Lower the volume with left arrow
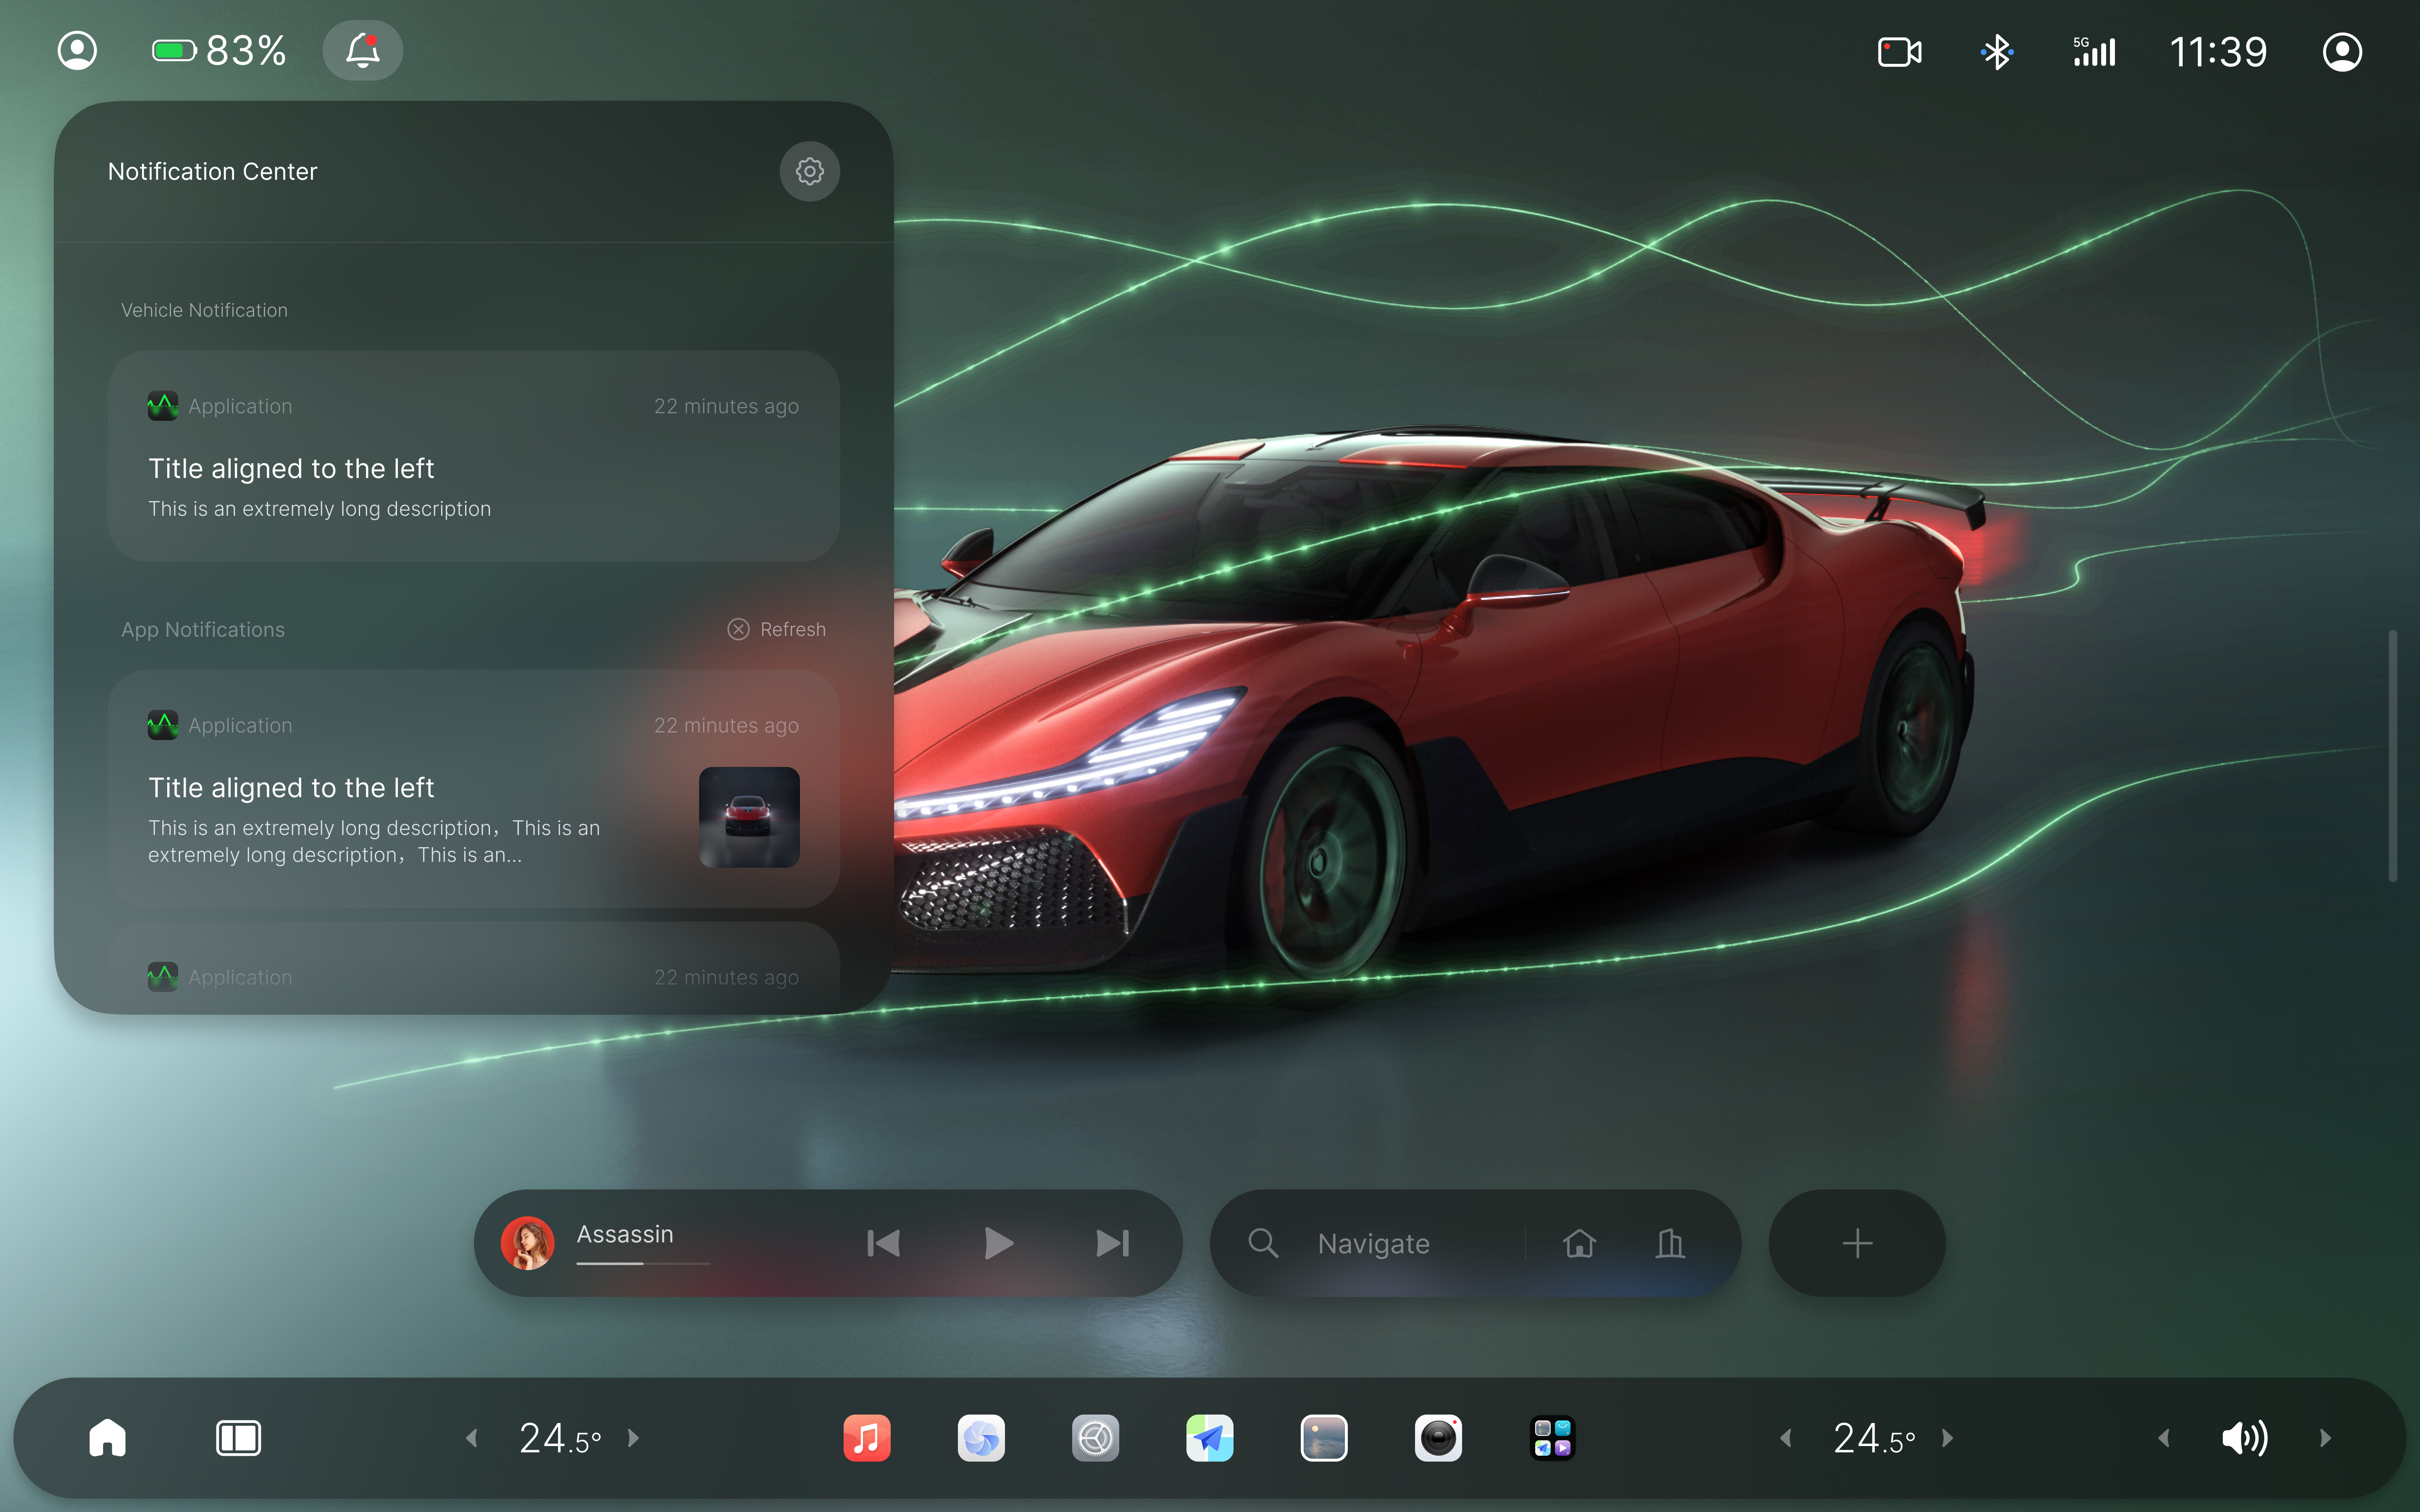The image size is (2420, 1512). [x=2164, y=1438]
